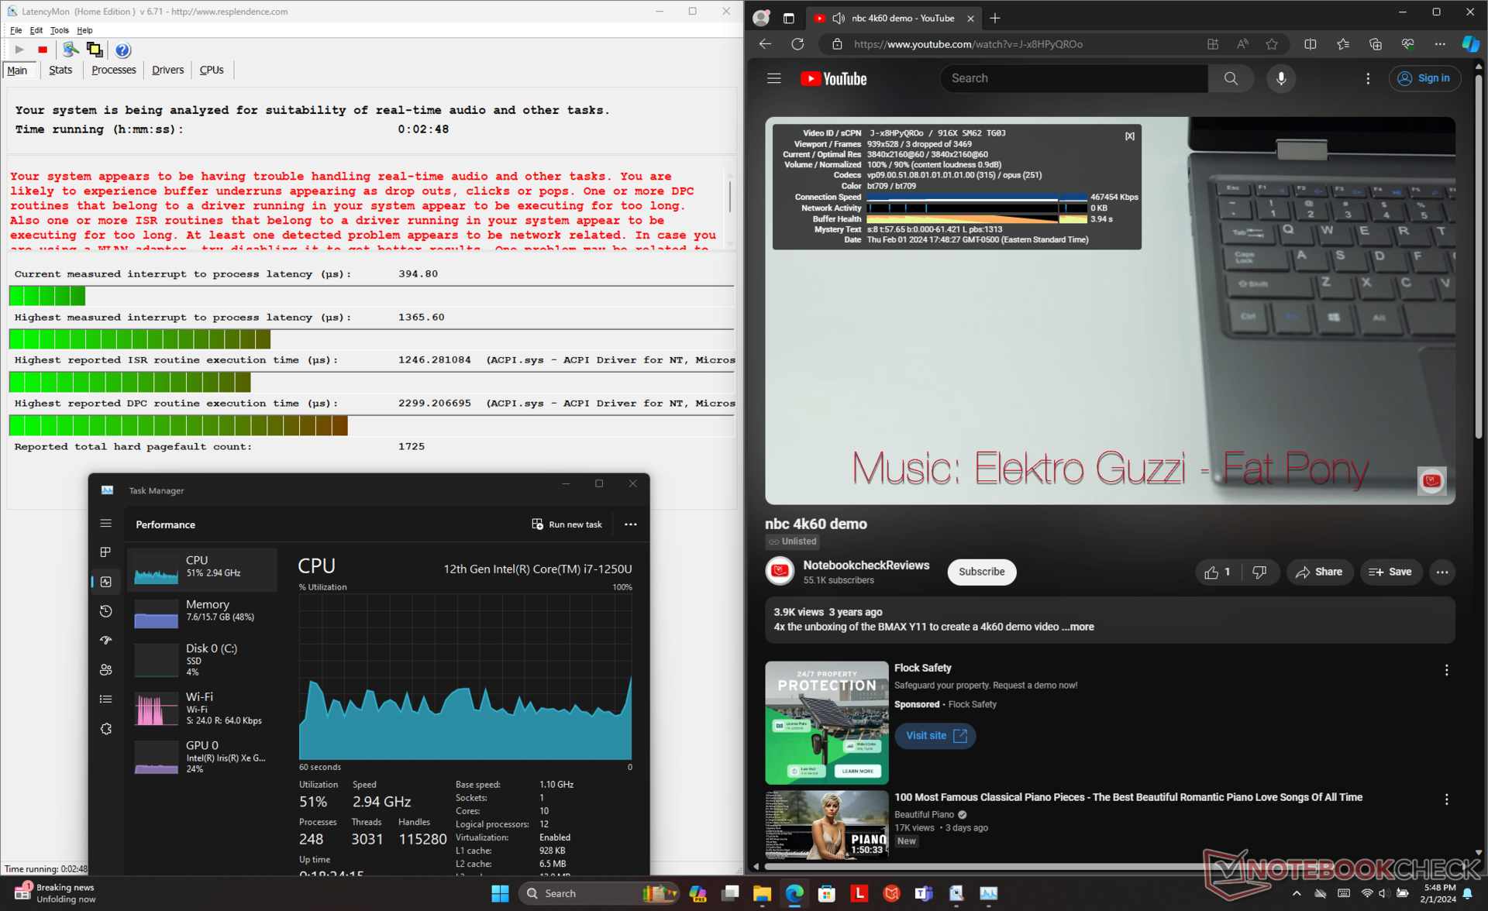This screenshot has height=911, width=1488.
Task: Open Classical Piano Pieces video thumbnail
Action: [x=826, y=825]
